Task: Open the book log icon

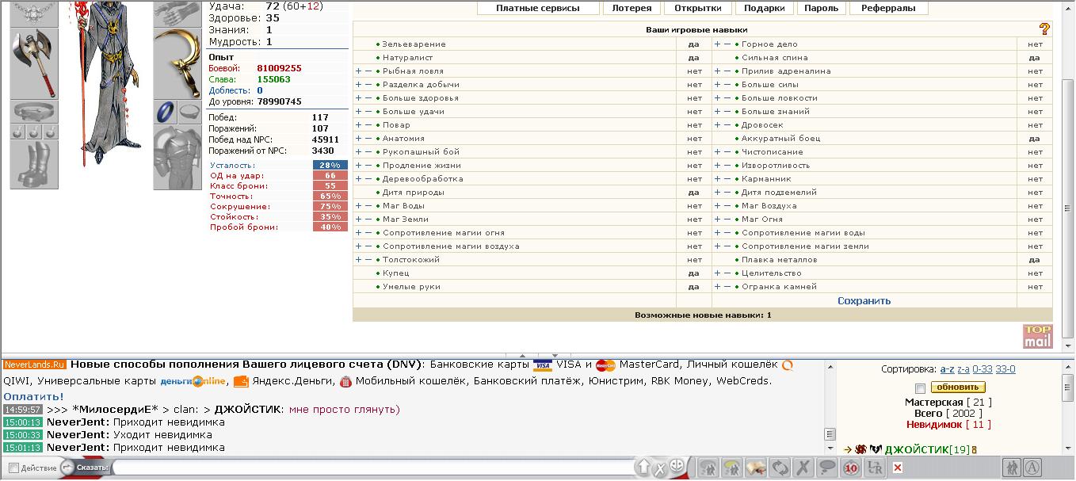Action: point(755,468)
